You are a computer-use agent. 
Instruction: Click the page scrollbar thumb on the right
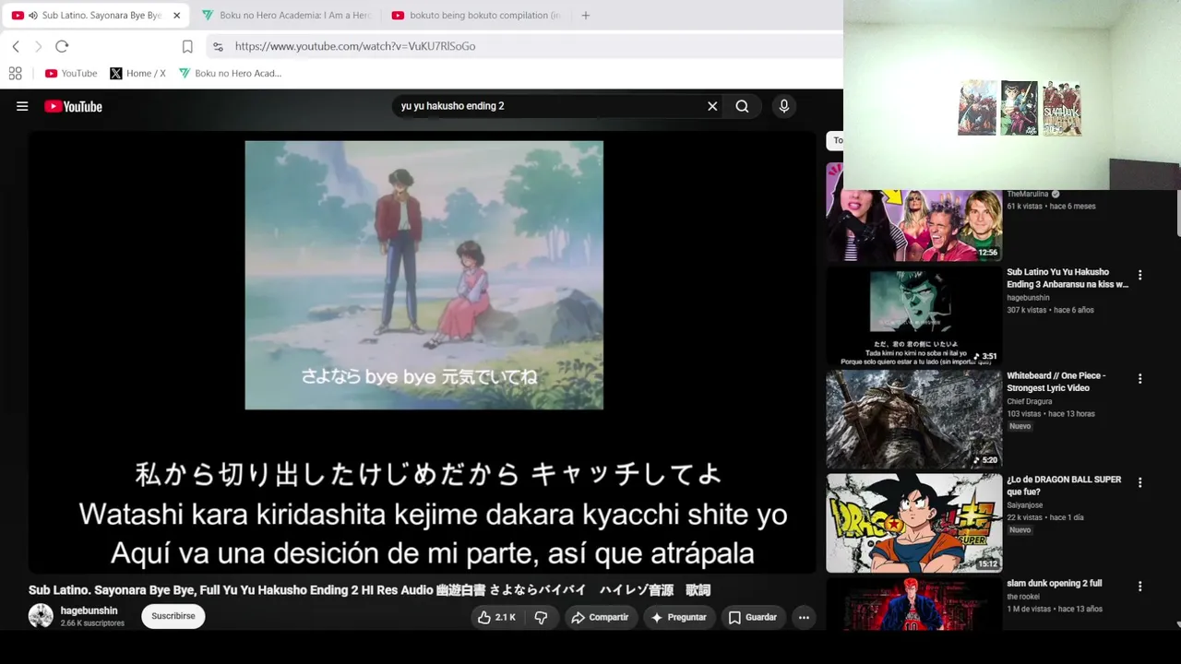pyautogui.click(x=1177, y=212)
